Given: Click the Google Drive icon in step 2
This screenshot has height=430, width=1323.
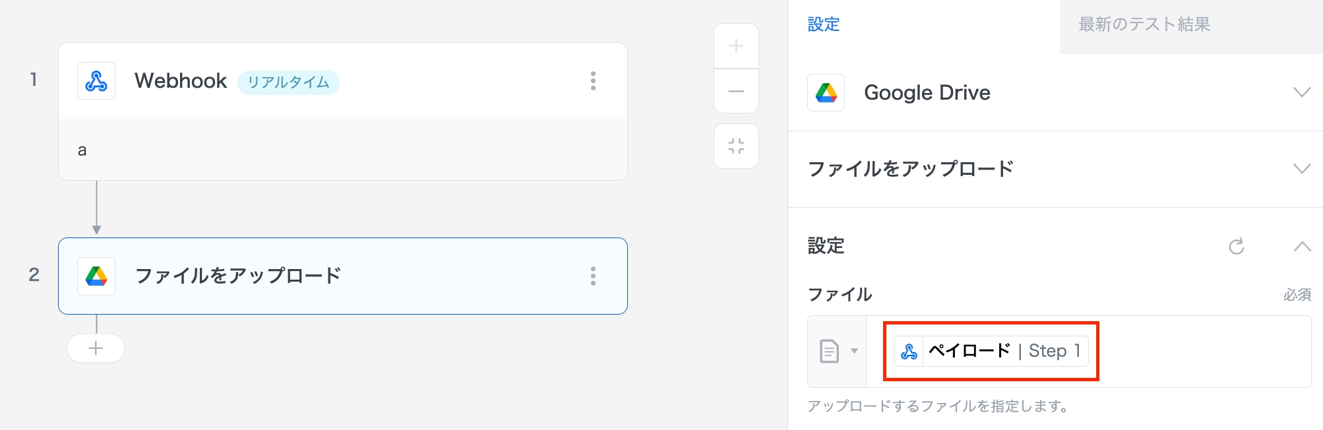Looking at the screenshot, I should click(x=96, y=276).
